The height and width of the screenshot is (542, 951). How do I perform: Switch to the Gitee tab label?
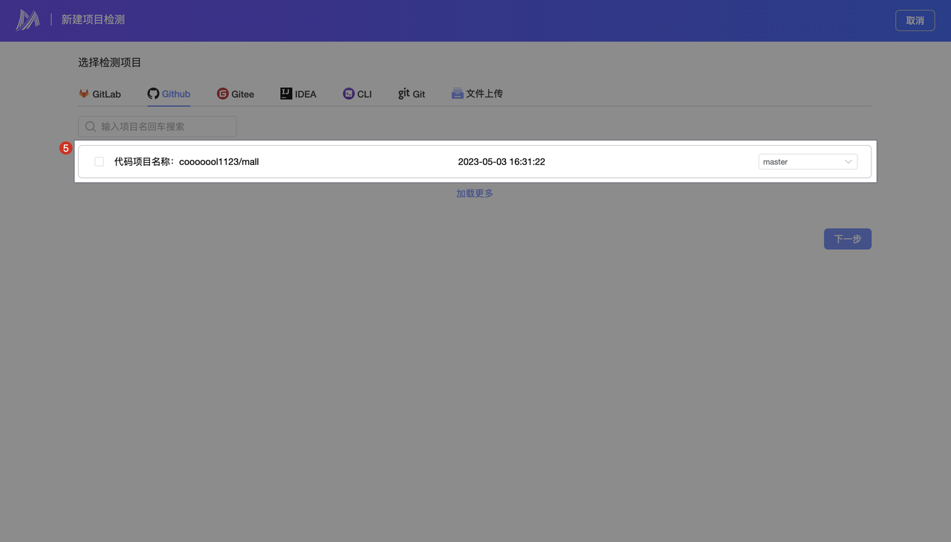243,94
